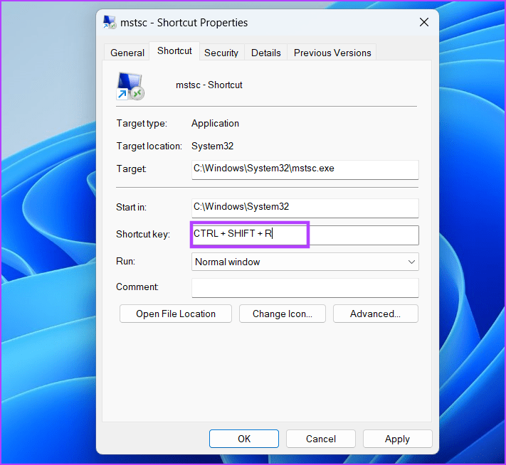Click the Cancel button
The height and width of the screenshot is (465, 506).
tap(321, 439)
